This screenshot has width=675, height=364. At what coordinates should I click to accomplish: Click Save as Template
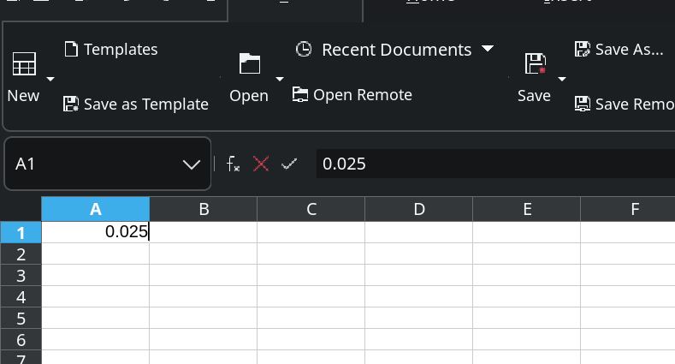tap(136, 104)
